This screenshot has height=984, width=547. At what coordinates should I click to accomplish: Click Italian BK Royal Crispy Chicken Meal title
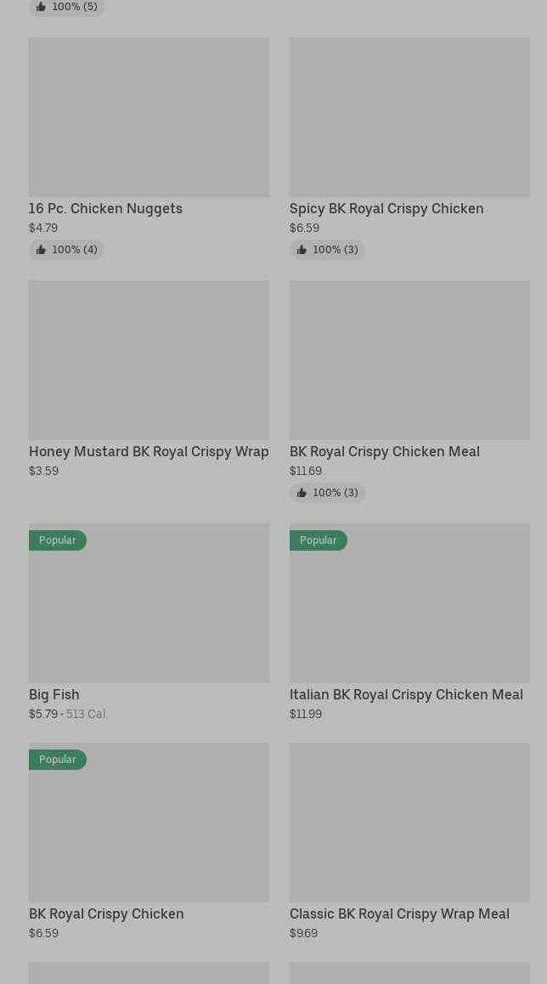[x=406, y=694]
